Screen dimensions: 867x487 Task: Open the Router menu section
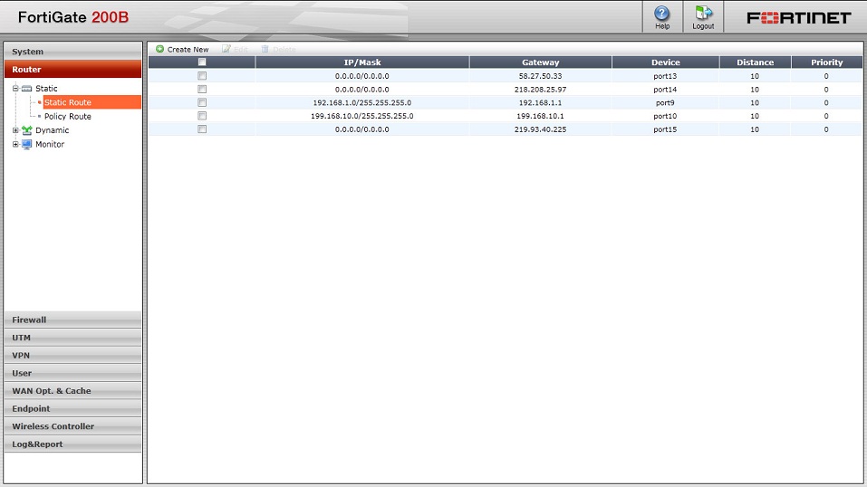(73, 69)
